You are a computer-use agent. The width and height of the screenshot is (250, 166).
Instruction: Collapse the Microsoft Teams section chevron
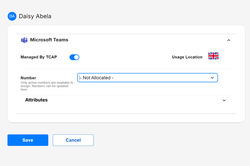click(229, 40)
